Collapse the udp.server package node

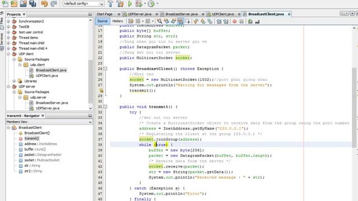(20, 97)
